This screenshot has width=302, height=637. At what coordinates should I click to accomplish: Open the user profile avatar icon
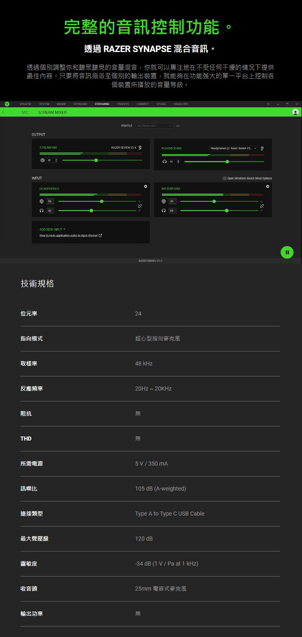296,112
